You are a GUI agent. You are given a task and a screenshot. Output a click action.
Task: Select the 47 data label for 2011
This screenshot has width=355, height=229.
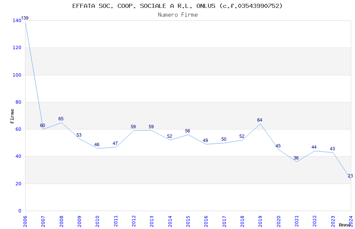[115, 143]
